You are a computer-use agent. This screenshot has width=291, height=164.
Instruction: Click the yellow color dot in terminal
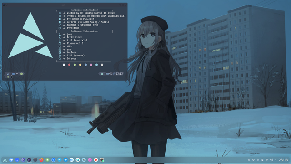[x=80, y=65]
